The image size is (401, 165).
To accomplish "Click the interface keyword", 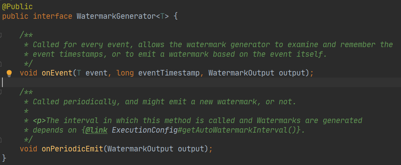I will (53, 16).
